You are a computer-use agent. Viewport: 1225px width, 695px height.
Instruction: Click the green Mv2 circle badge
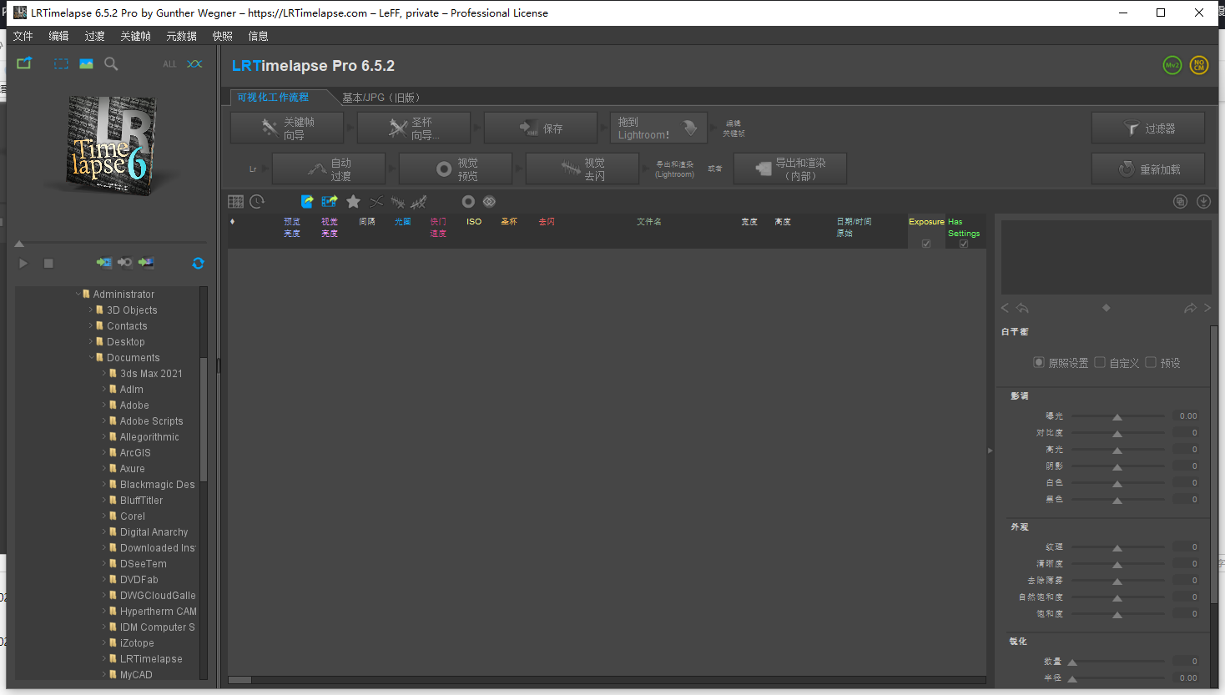(x=1172, y=65)
